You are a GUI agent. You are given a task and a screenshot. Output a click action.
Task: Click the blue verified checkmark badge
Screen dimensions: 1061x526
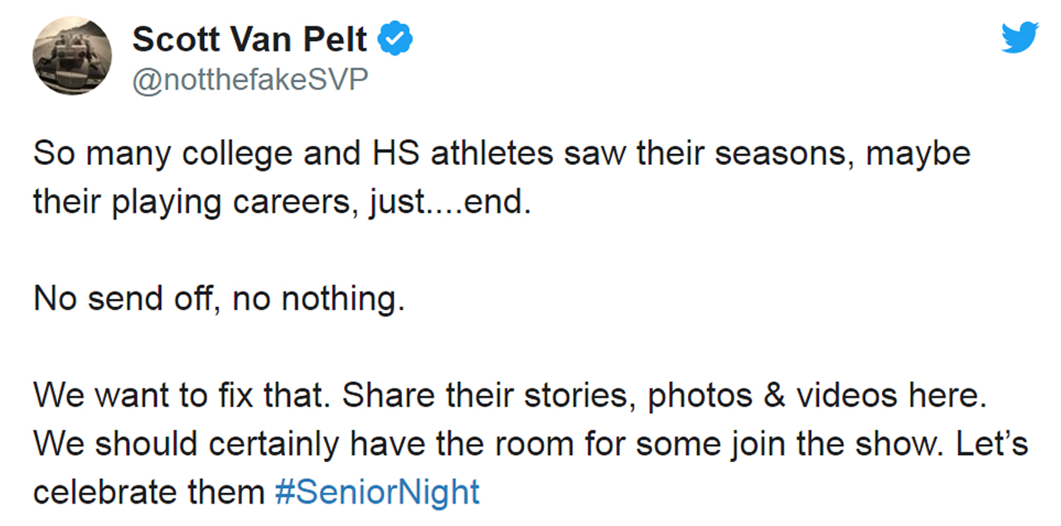click(x=396, y=38)
